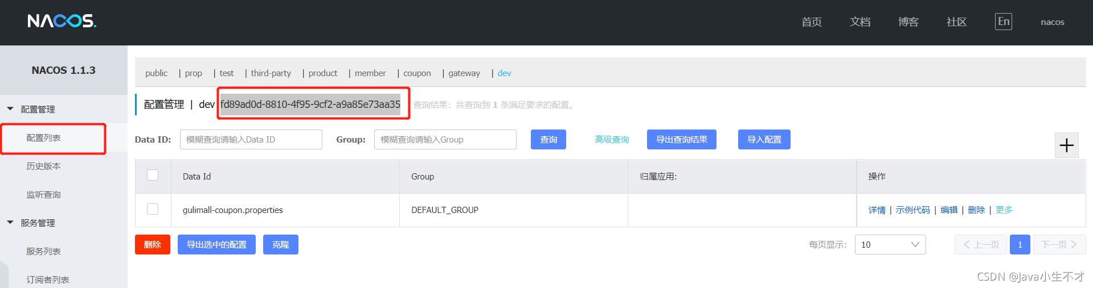This screenshot has width=1093, height=288.
Task: Click the 导出查询结果 button
Action: point(682,139)
